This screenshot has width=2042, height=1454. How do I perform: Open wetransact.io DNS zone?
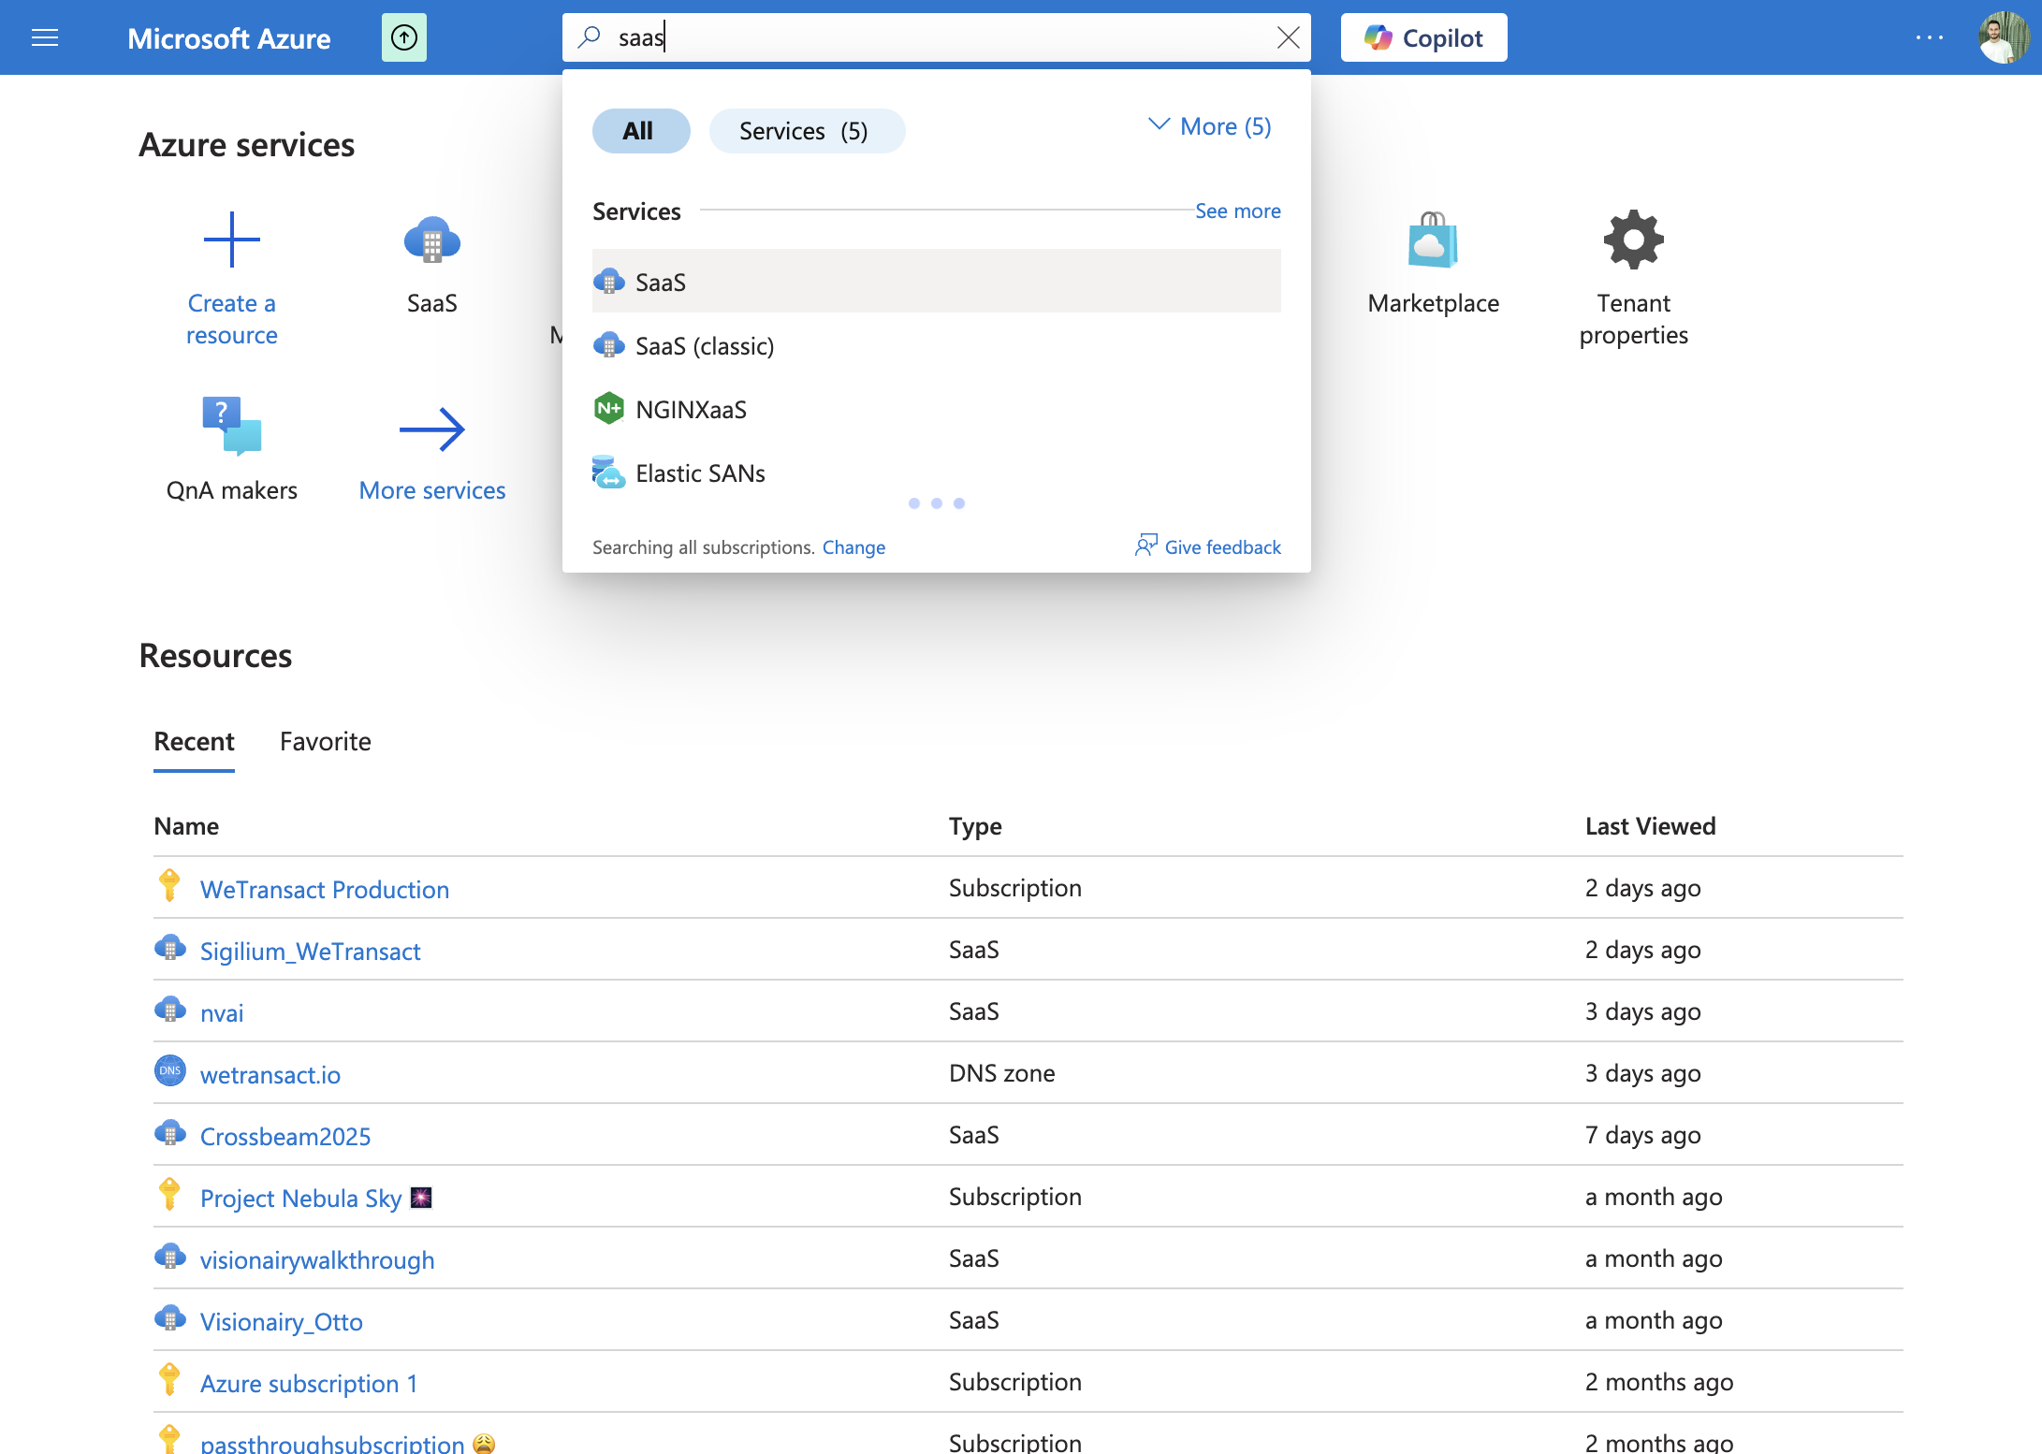click(x=270, y=1074)
